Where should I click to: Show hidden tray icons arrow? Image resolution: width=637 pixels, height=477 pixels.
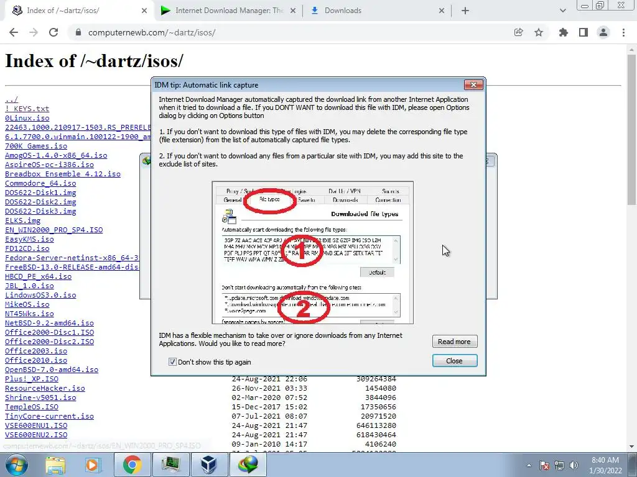[529, 466]
